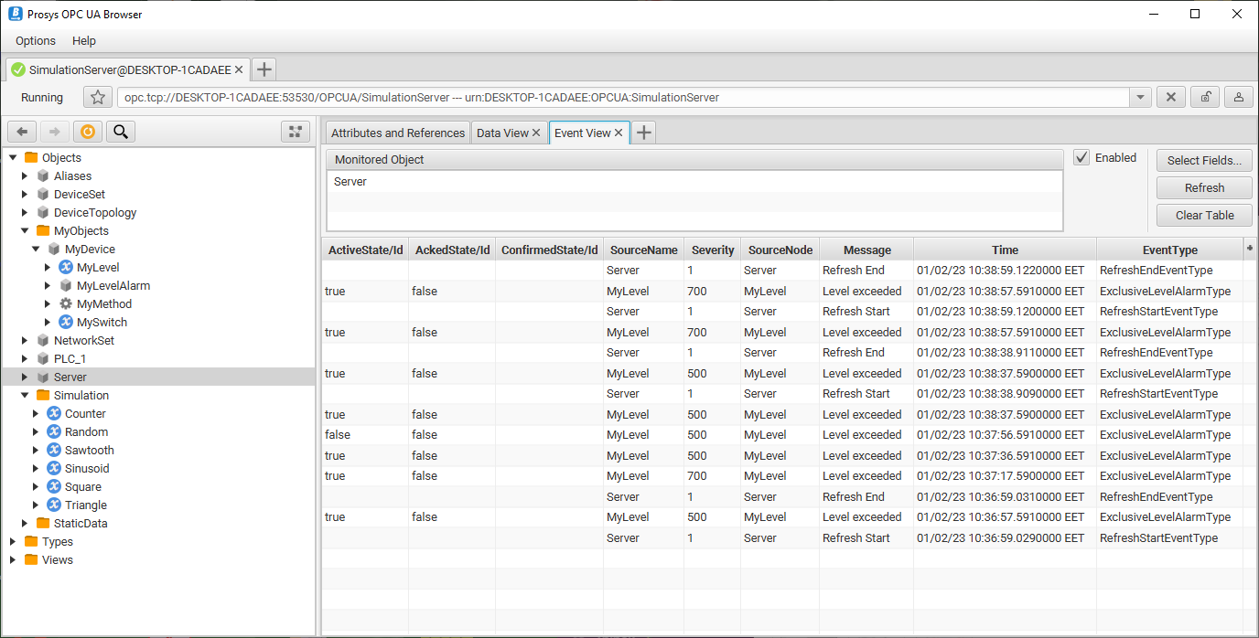Select the Sinusoid node in tree
Image resolution: width=1259 pixels, height=638 pixels.
point(87,469)
